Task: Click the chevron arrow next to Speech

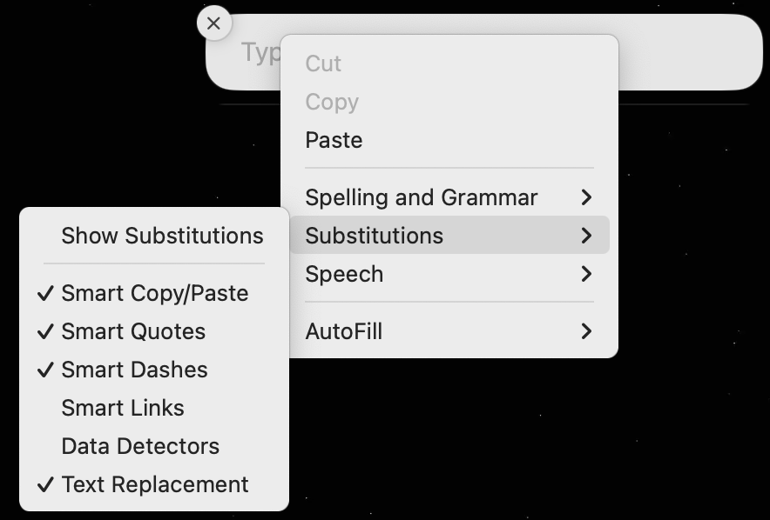Action: (x=586, y=274)
